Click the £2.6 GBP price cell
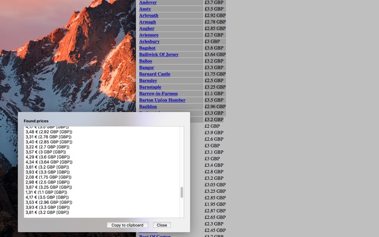The image size is (379, 237). coord(214,139)
